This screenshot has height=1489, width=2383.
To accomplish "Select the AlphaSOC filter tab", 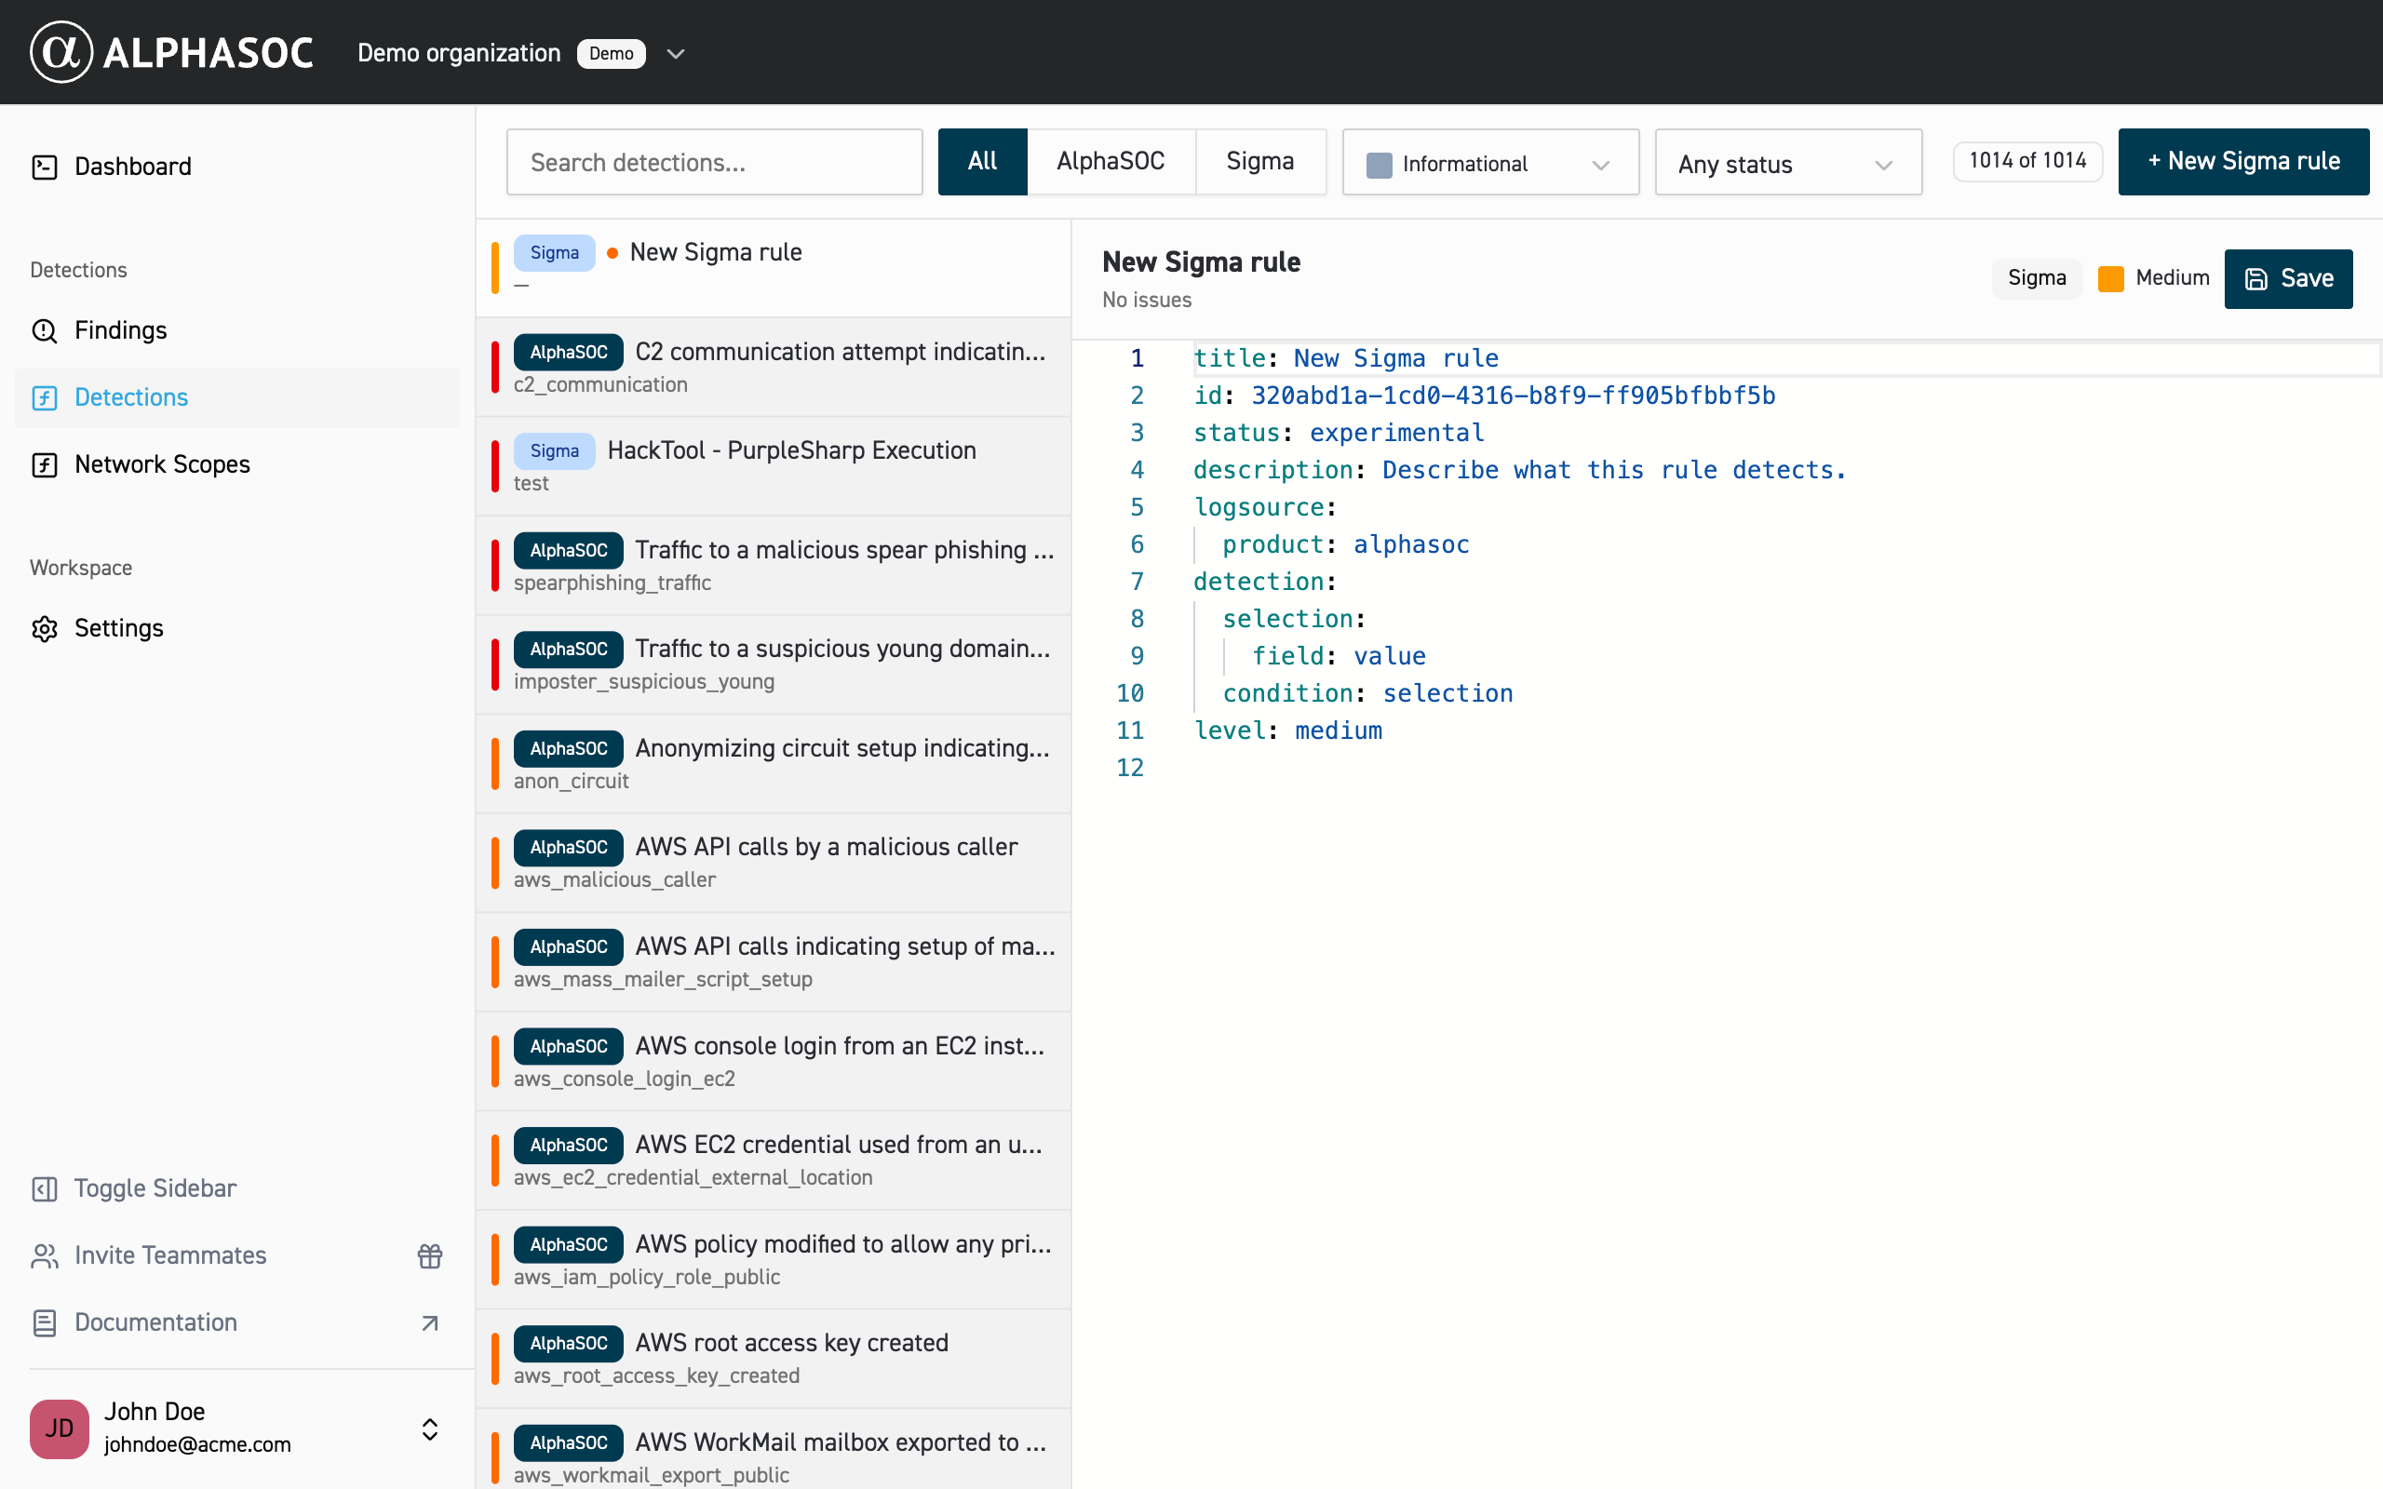I will point(1111,162).
